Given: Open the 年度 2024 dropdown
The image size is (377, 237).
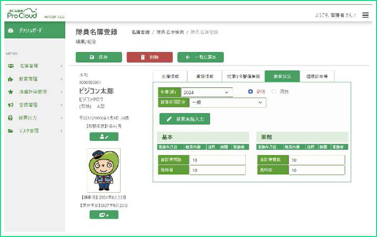Looking at the screenshot, I should [206, 92].
